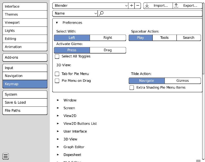The height and width of the screenshot is (162, 205).
Task: Open the Blender keymap preset dropdown
Action: 91,6
